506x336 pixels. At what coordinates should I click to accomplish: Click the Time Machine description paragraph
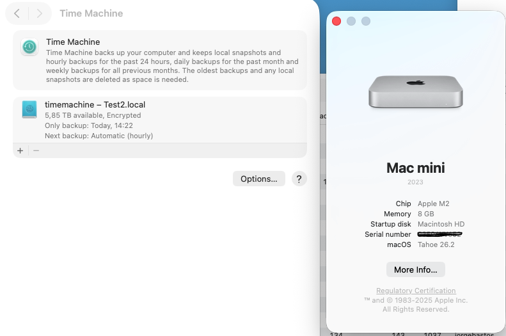coord(172,66)
